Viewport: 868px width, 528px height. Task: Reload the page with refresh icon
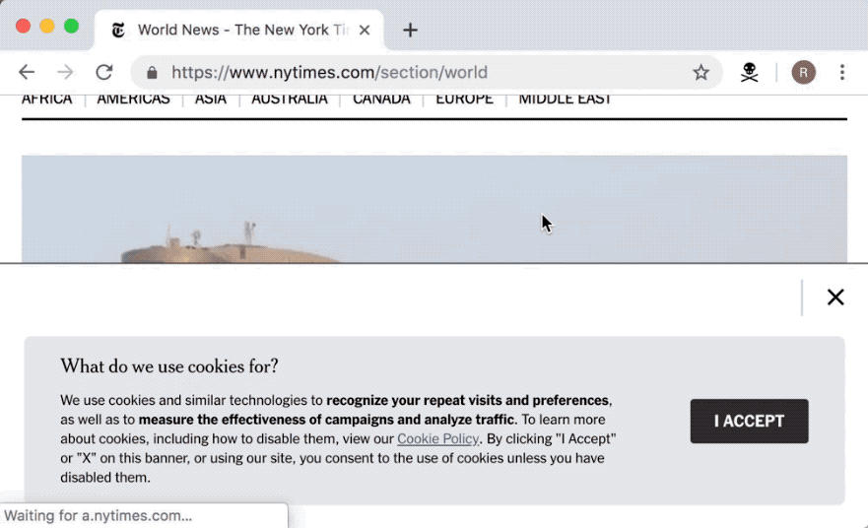[x=103, y=72]
